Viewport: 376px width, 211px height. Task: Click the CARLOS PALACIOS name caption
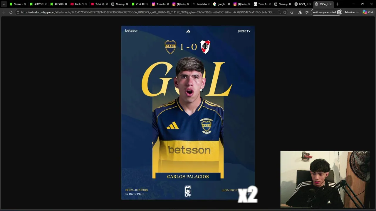click(188, 176)
